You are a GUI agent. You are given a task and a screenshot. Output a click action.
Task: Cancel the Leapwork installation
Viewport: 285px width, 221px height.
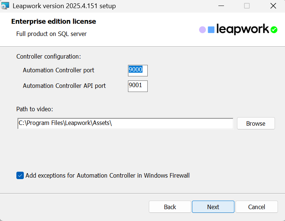tap(256, 207)
